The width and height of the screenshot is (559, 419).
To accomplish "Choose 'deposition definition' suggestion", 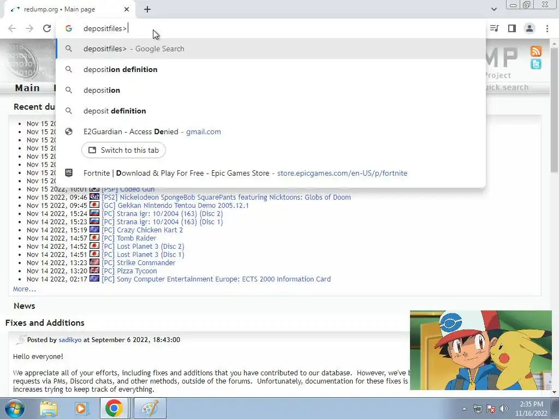I will (271, 69).
